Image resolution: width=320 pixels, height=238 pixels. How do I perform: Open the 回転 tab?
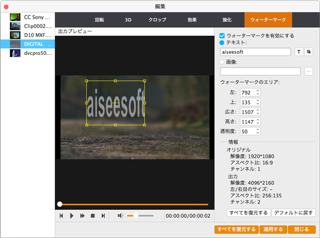coord(100,20)
